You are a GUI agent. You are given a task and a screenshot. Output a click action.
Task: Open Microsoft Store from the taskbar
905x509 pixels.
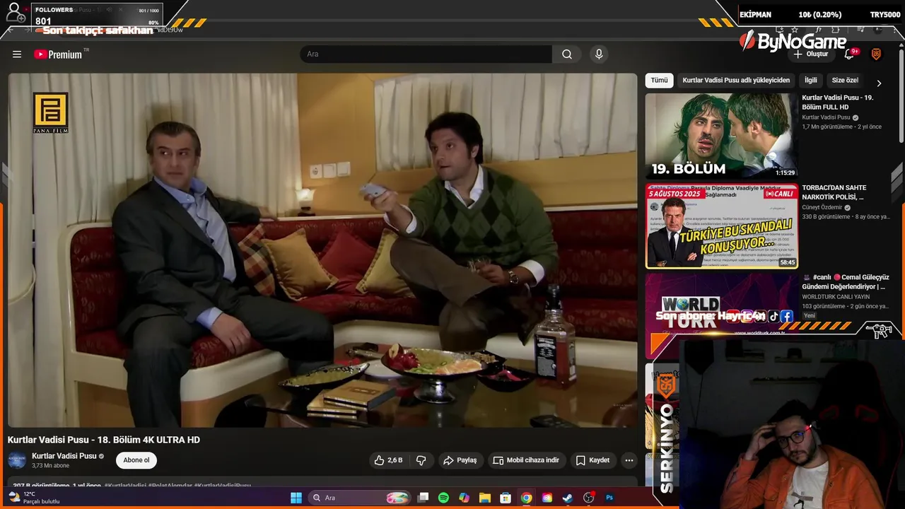click(x=506, y=498)
